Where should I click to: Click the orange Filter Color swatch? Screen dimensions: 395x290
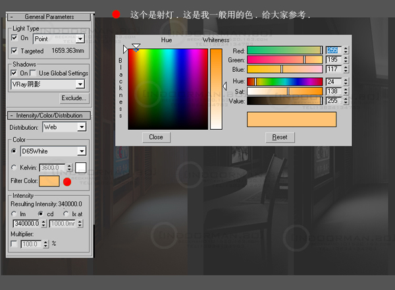pyautogui.click(x=49, y=181)
